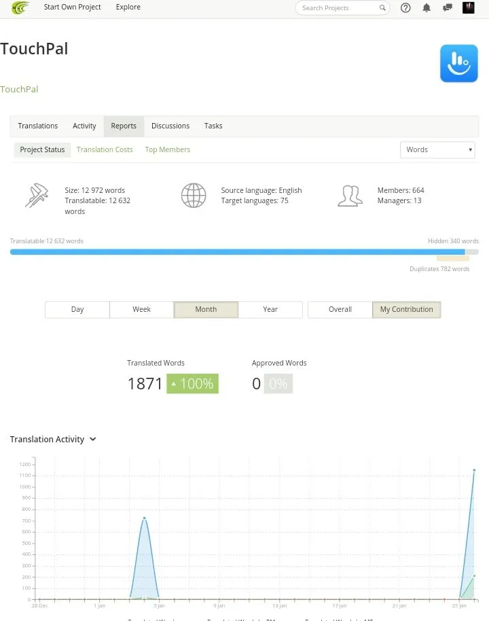Click 'Hidden 340 words' label
The image size is (489, 621).
click(454, 241)
